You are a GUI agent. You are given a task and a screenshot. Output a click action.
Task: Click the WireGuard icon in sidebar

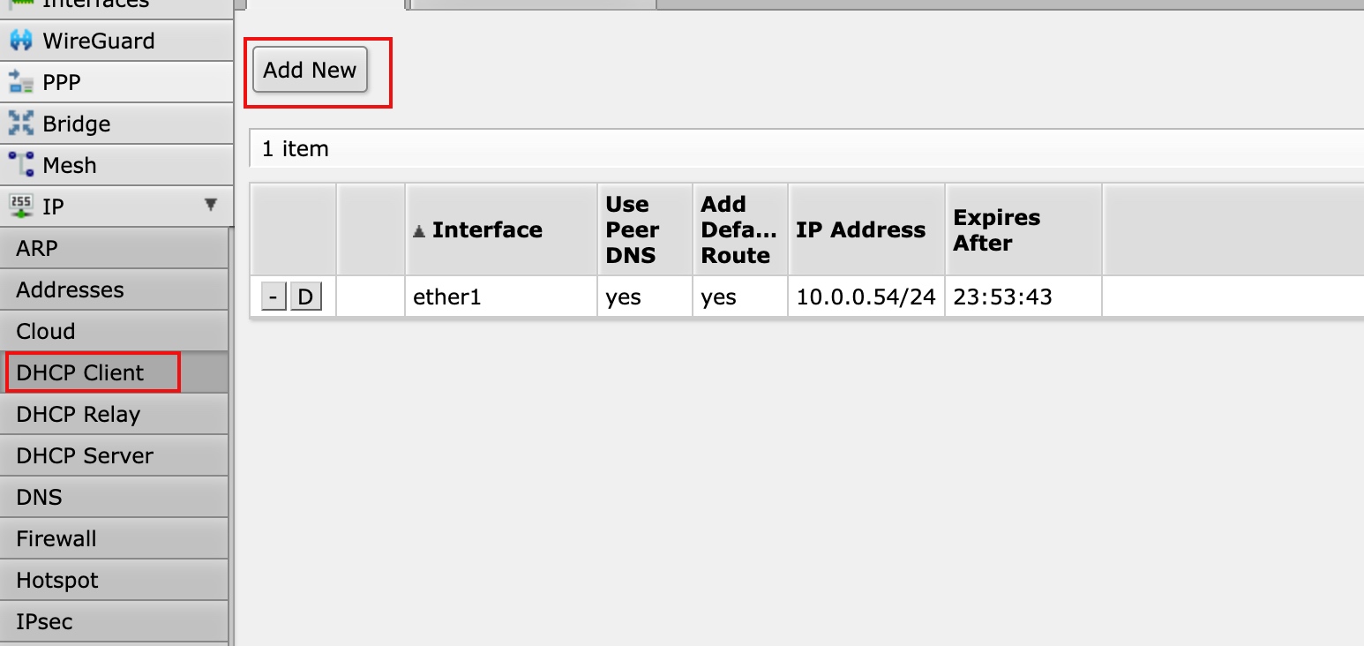pos(20,41)
